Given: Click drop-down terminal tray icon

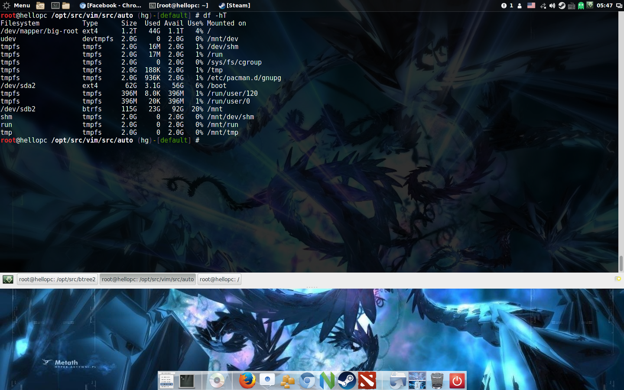Looking at the screenshot, I should point(590,5).
